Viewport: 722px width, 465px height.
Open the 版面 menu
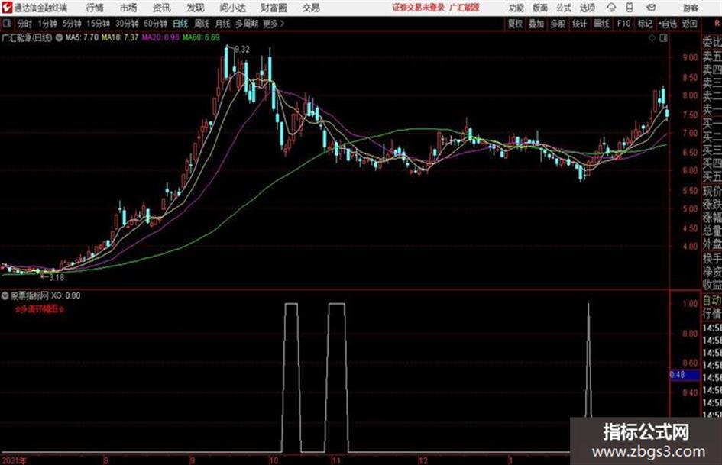click(x=539, y=8)
